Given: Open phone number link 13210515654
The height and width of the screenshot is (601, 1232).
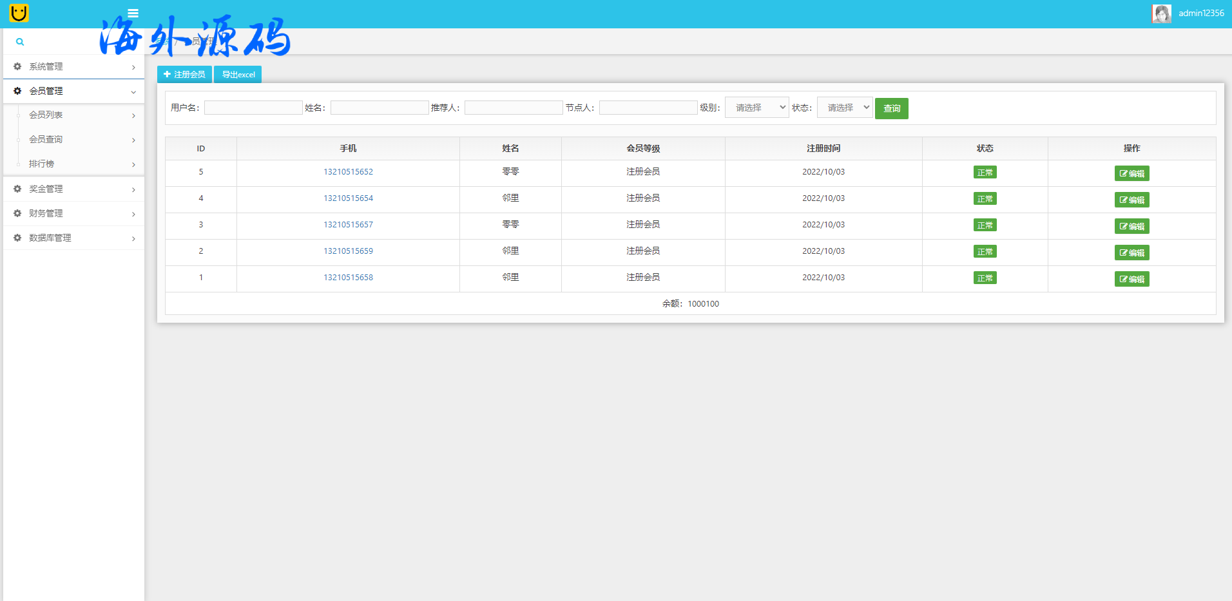Looking at the screenshot, I should point(348,198).
